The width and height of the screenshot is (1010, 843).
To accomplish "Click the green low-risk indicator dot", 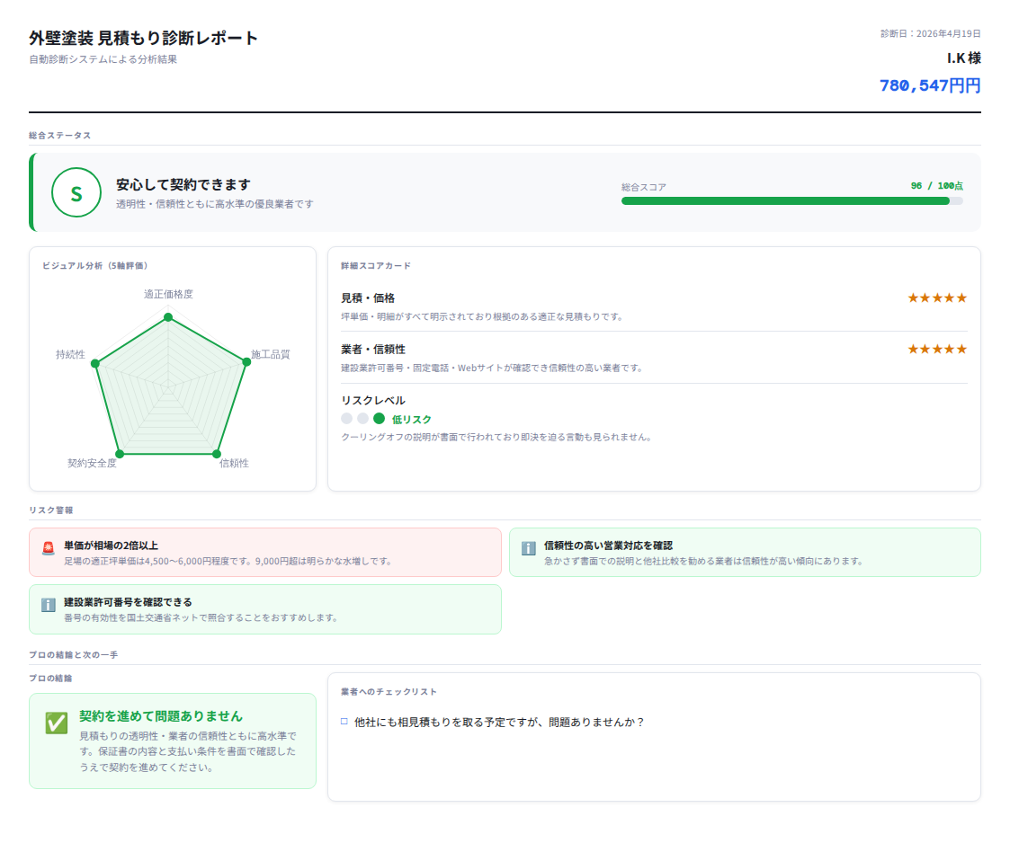I will point(380,418).
